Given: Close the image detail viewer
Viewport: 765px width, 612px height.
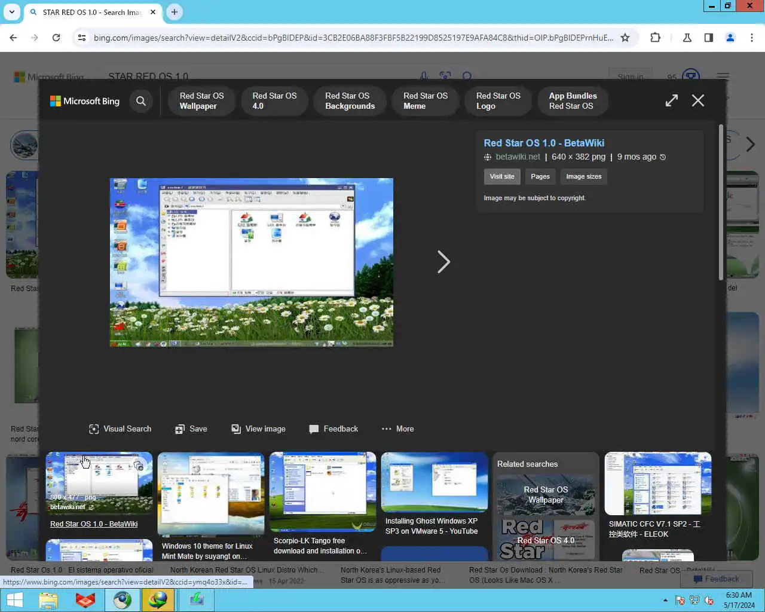Looking at the screenshot, I should (698, 100).
